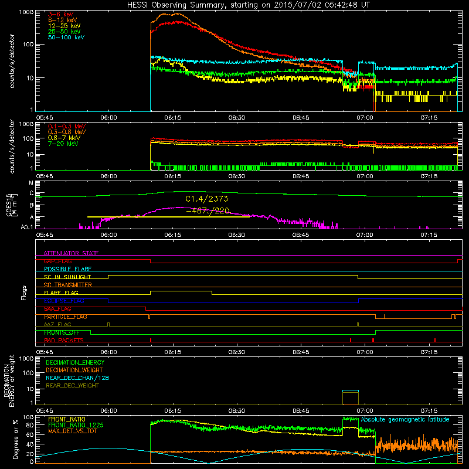
Task: Click the SAA_FLAG label
Action: [x=57, y=309]
